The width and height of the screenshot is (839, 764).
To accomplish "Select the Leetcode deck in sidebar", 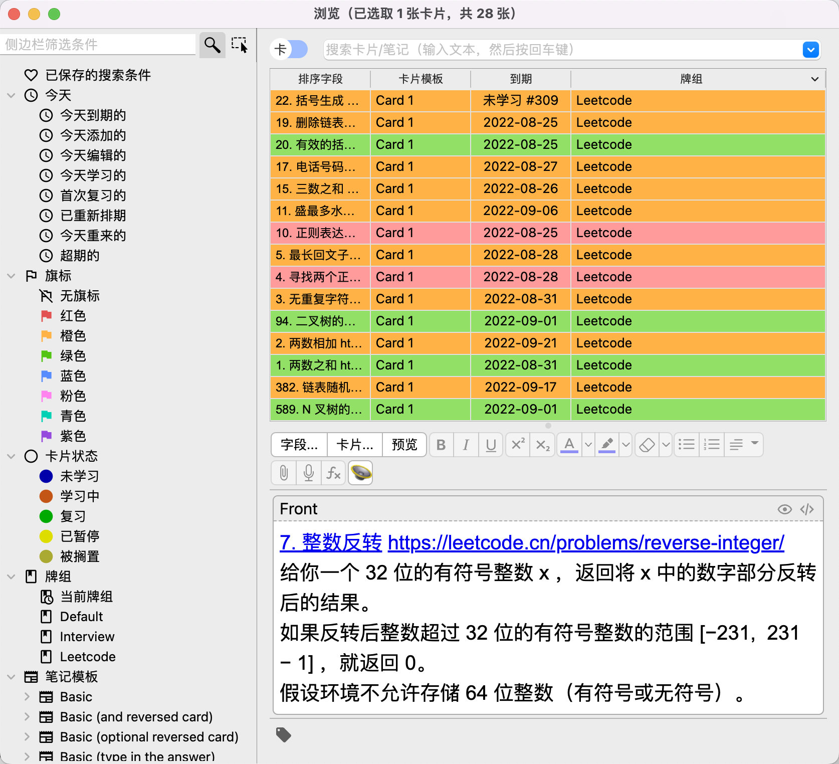I will [x=88, y=657].
